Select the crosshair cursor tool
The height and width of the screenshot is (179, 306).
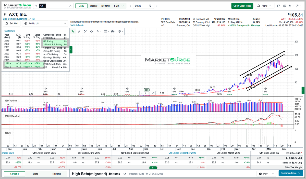92,31
